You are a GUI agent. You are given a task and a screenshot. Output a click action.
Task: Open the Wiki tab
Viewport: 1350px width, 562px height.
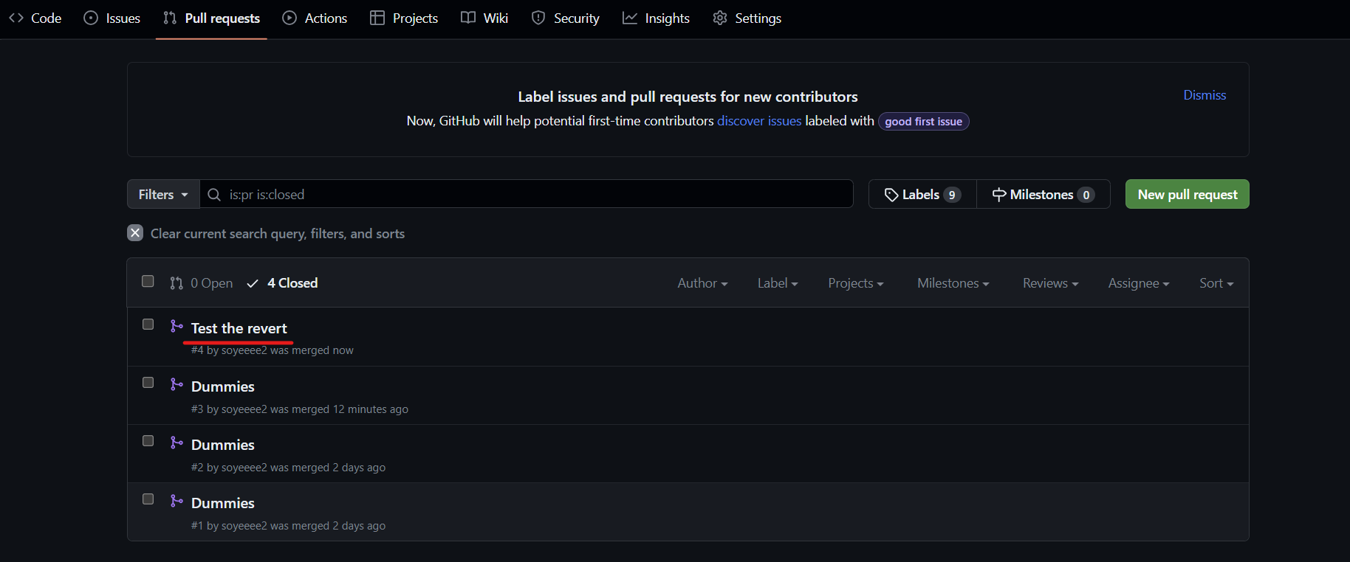click(x=484, y=18)
